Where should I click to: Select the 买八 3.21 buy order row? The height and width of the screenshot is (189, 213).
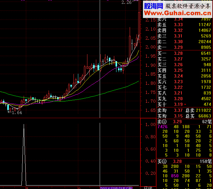tap(184, 93)
